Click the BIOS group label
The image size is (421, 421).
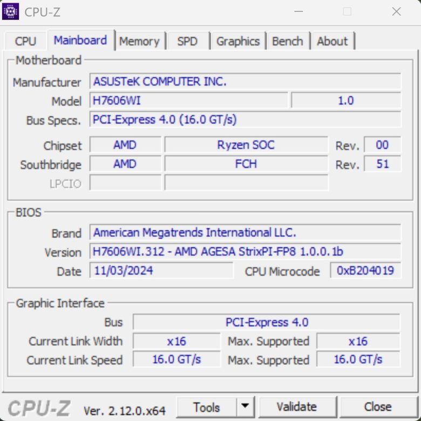point(29,212)
